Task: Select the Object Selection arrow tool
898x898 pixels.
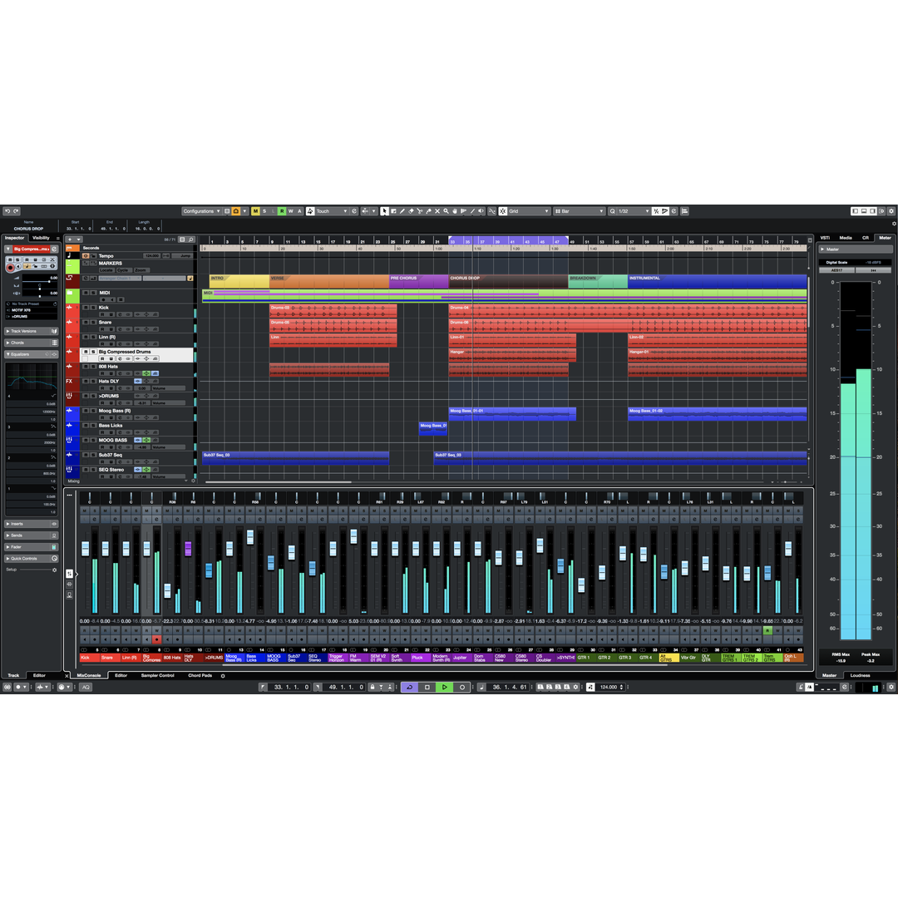Action: (x=385, y=210)
